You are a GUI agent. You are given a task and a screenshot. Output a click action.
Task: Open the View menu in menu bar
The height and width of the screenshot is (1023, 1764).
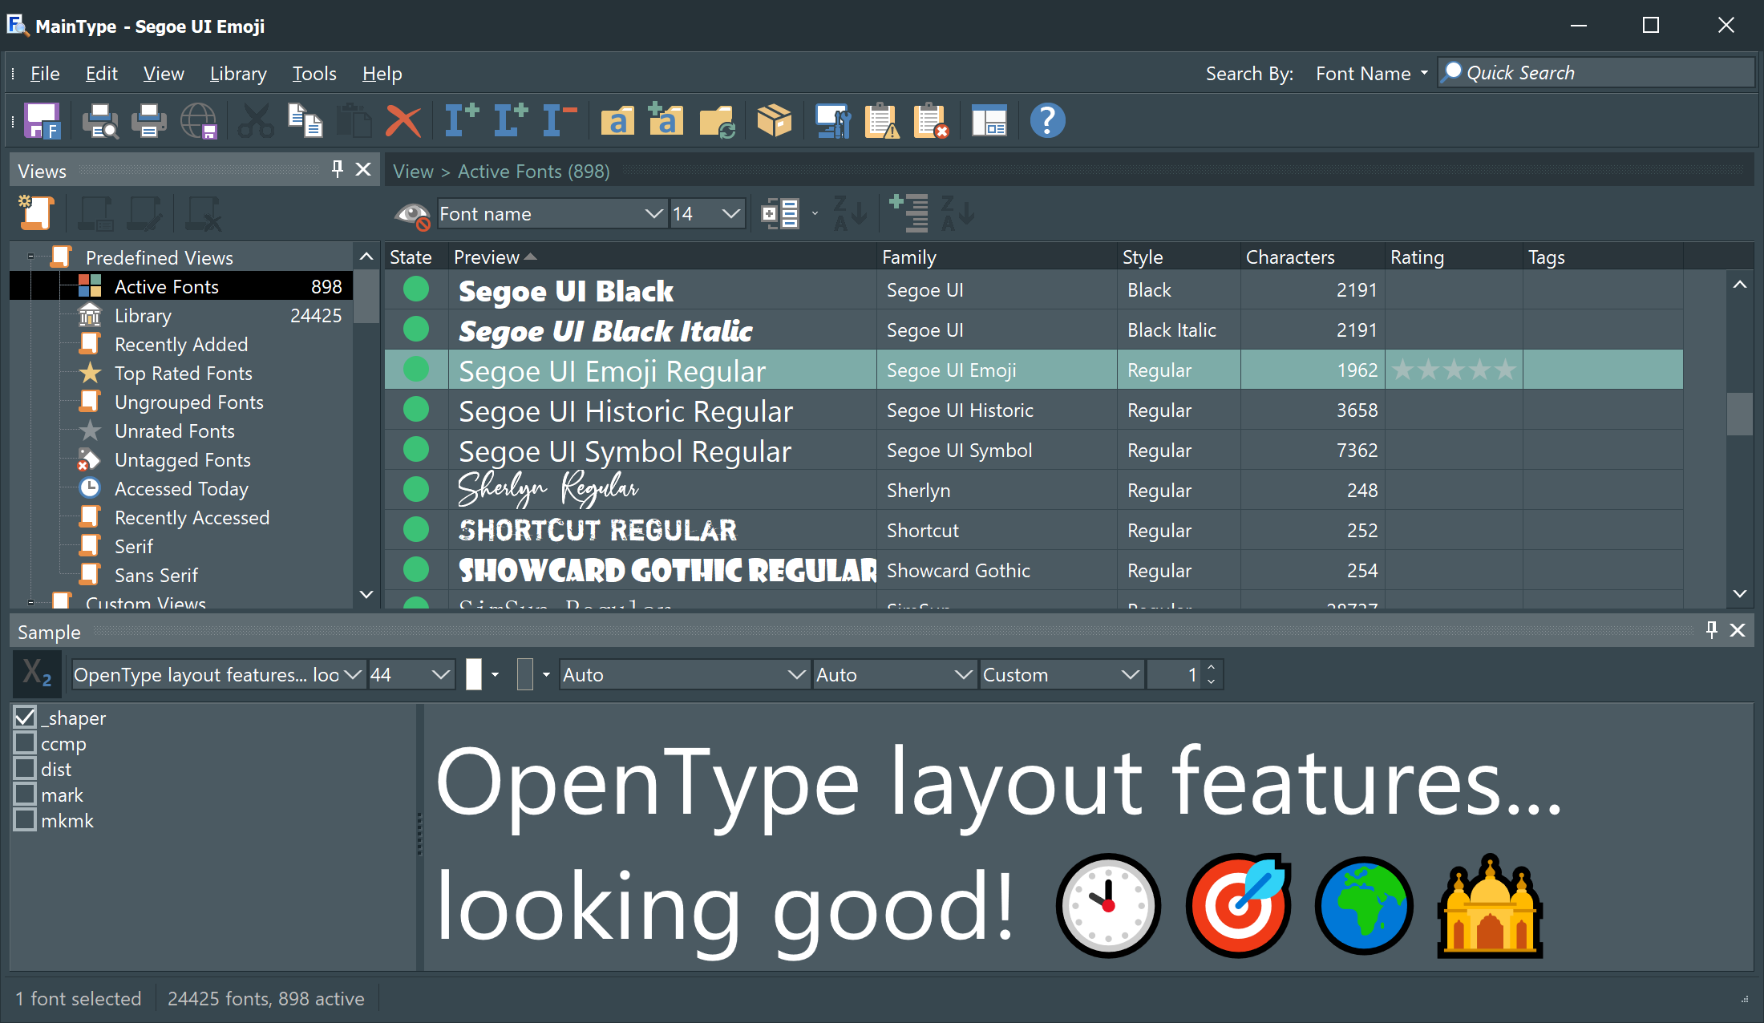163,73
